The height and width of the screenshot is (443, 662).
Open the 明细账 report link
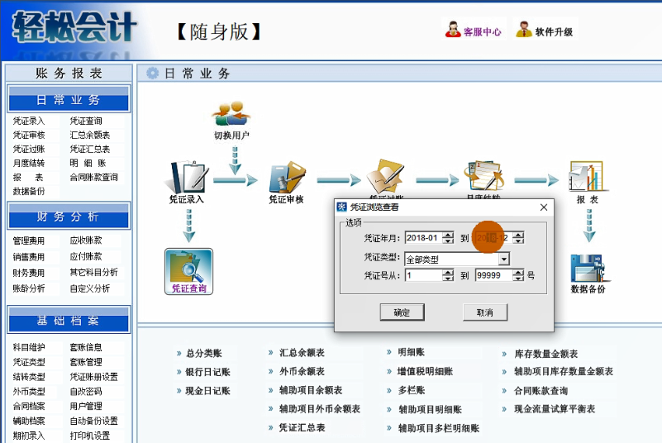click(x=412, y=352)
